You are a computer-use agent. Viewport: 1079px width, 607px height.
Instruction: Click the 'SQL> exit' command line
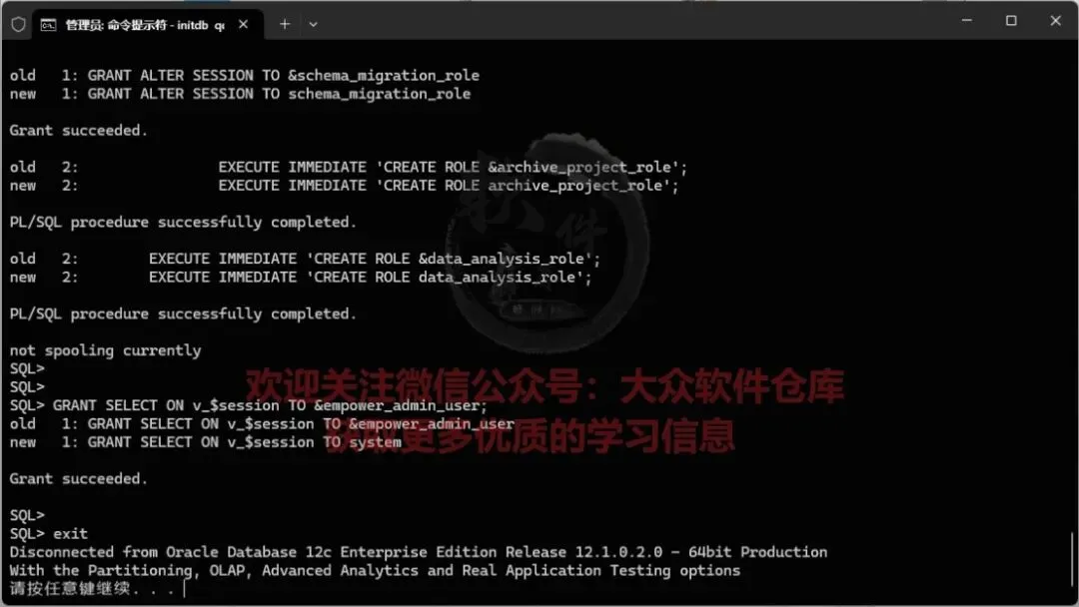(x=49, y=533)
